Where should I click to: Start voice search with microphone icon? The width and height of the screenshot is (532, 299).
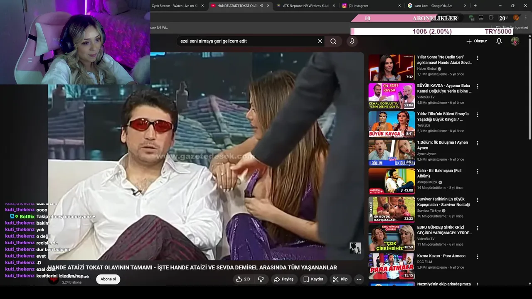pyautogui.click(x=352, y=41)
